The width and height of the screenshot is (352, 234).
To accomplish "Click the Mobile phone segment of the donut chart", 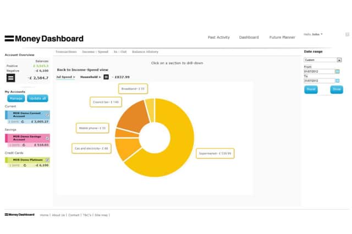I will tap(126, 133).
